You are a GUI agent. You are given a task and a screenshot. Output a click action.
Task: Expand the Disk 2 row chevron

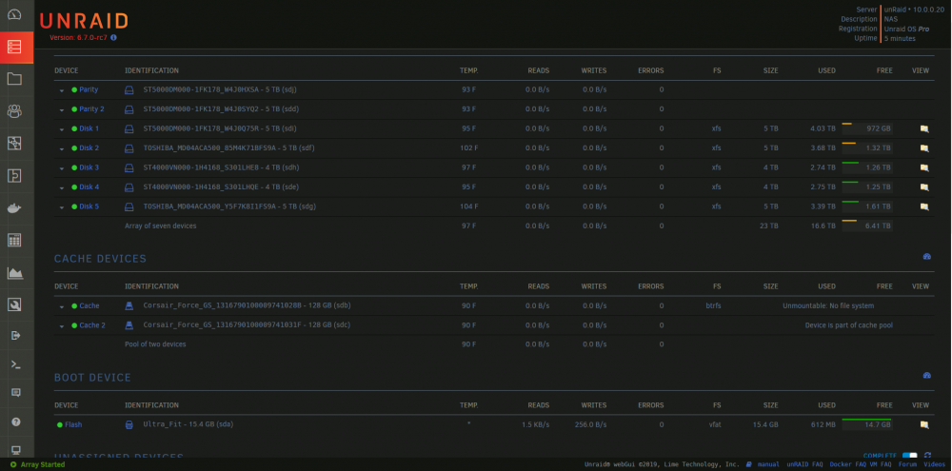pos(62,148)
